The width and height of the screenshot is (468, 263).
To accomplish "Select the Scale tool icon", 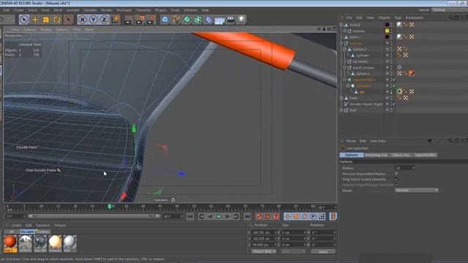I will (45, 20).
